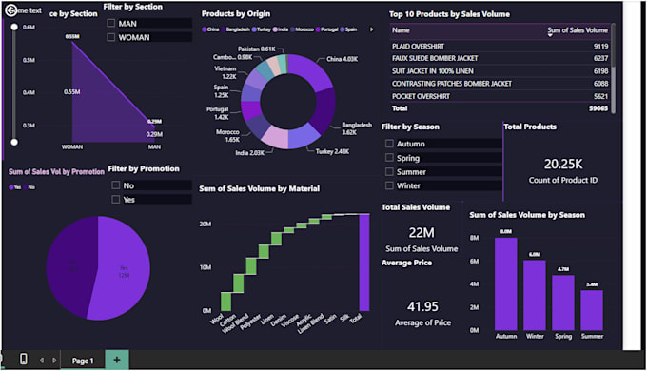Click the 0.55M WOMAN data label in area chart
The height and width of the screenshot is (371, 647).
coord(71,91)
